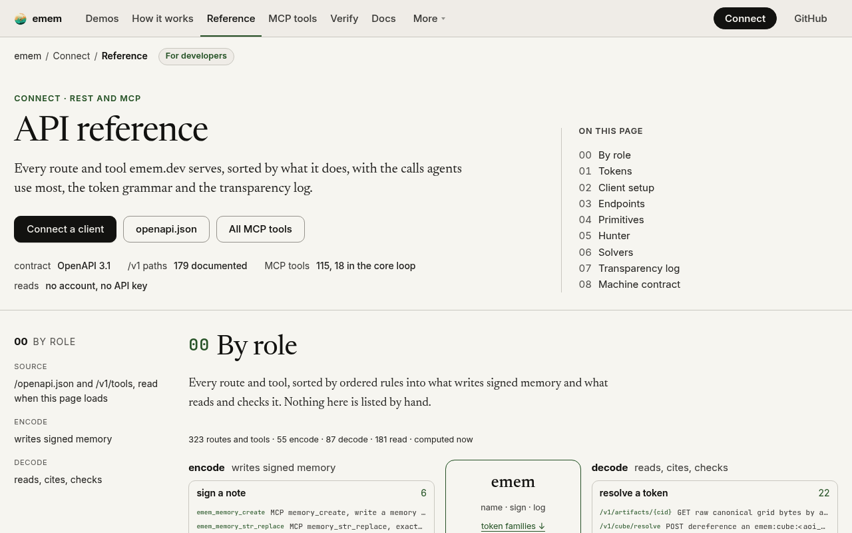
Task: Click the /v1/cube/resolve route row
Action: pyautogui.click(x=714, y=526)
